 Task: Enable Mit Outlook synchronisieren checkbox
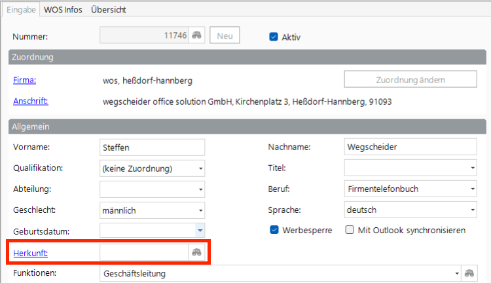[x=350, y=231]
